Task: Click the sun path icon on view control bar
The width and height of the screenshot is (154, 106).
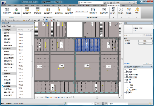Action: (51, 97)
